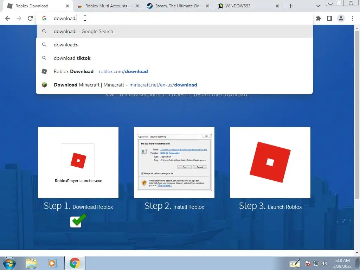This screenshot has height=270, width=360.
Task: Open the Extensions puzzle-piece icon
Action: coord(319,18)
